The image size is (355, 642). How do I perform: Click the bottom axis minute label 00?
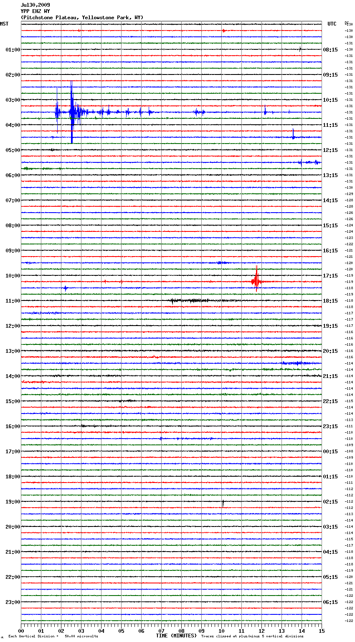point(21,631)
